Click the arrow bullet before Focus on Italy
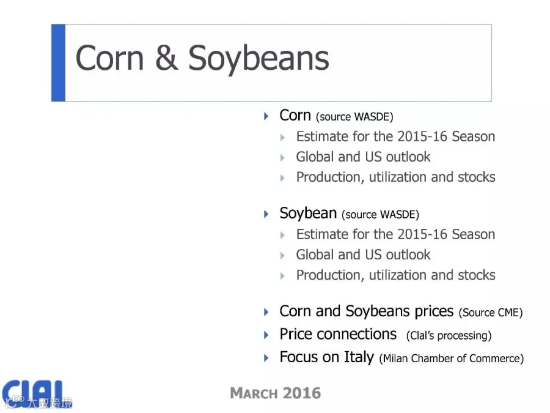Screen dimensions: 550x413 [266, 357]
